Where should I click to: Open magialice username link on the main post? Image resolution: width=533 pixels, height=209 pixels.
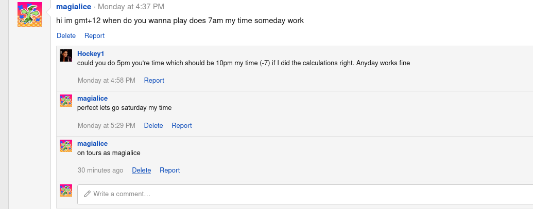tap(74, 7)
